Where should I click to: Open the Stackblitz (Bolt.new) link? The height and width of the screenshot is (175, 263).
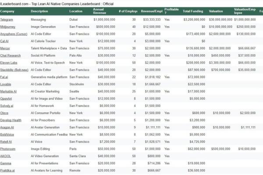coord(14,70)
